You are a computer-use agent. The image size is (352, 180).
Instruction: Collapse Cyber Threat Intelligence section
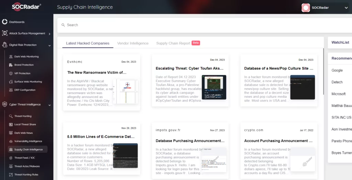(49, 105)
